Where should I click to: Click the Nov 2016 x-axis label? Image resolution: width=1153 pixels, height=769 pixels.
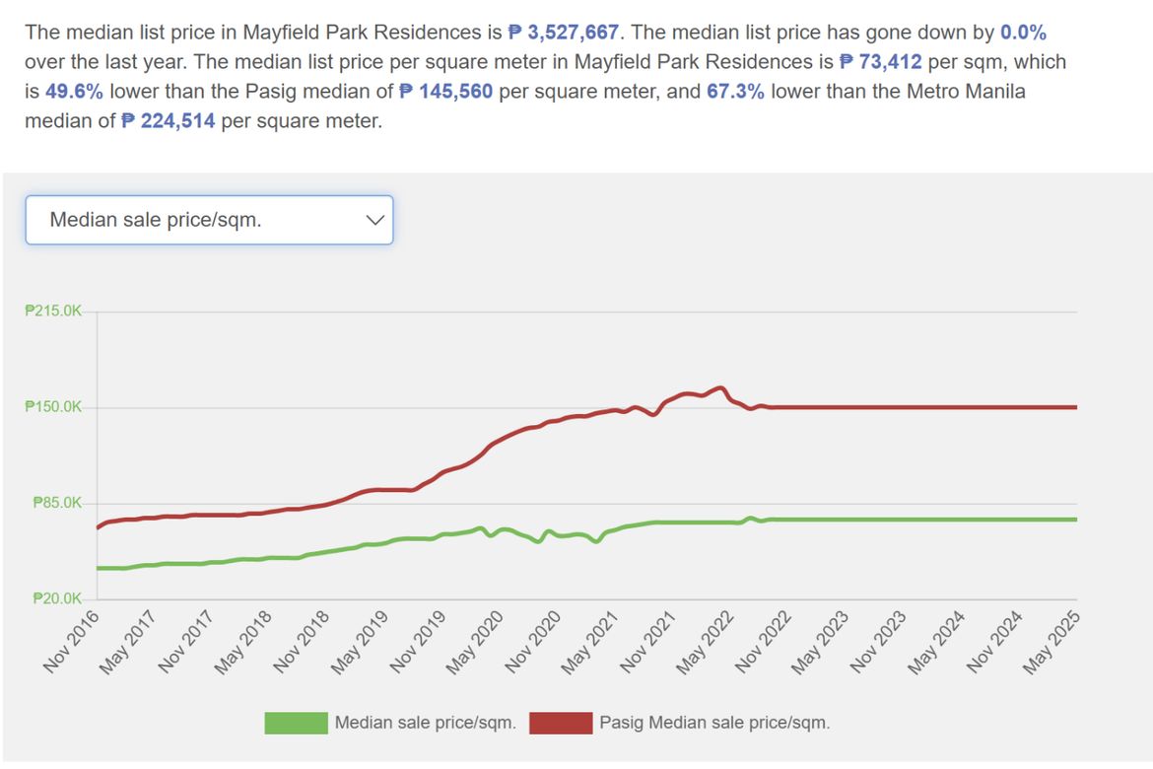click(71, 641)
